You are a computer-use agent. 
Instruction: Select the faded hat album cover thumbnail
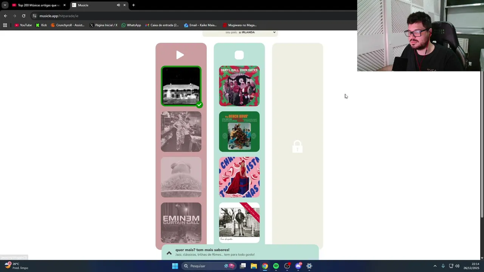[x=181, y=177]
